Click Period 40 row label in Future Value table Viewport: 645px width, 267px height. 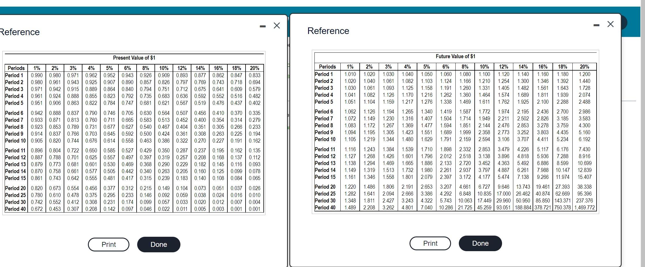(325, 207)
